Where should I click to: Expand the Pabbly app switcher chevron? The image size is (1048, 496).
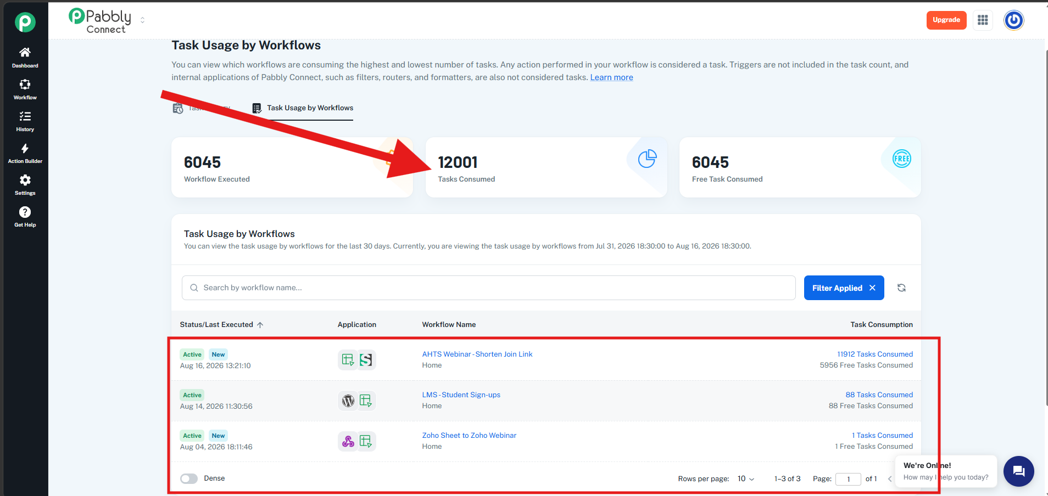pyautogui.click(x=143, y=20)
